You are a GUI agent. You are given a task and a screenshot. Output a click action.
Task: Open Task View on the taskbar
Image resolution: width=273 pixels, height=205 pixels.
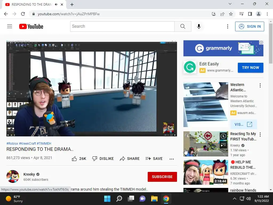pyautogui.click(x=131, y=199)
